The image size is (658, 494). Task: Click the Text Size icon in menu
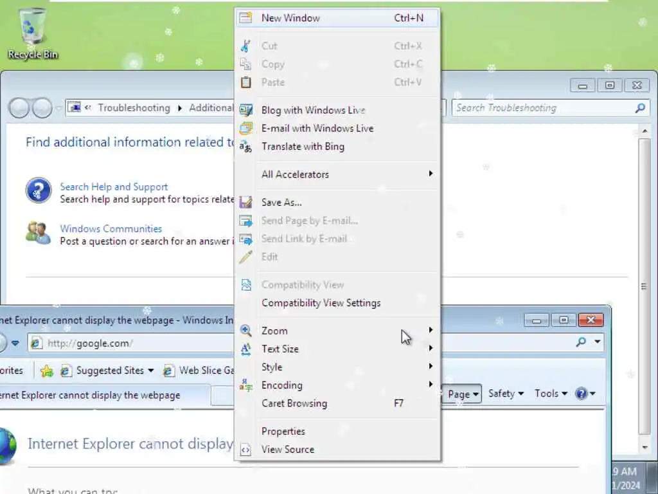click(245, 349)
